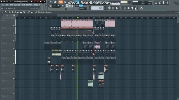This screenshot has height=100, width=179.
Task: Open the TOOLS menu
Action: 36,5
